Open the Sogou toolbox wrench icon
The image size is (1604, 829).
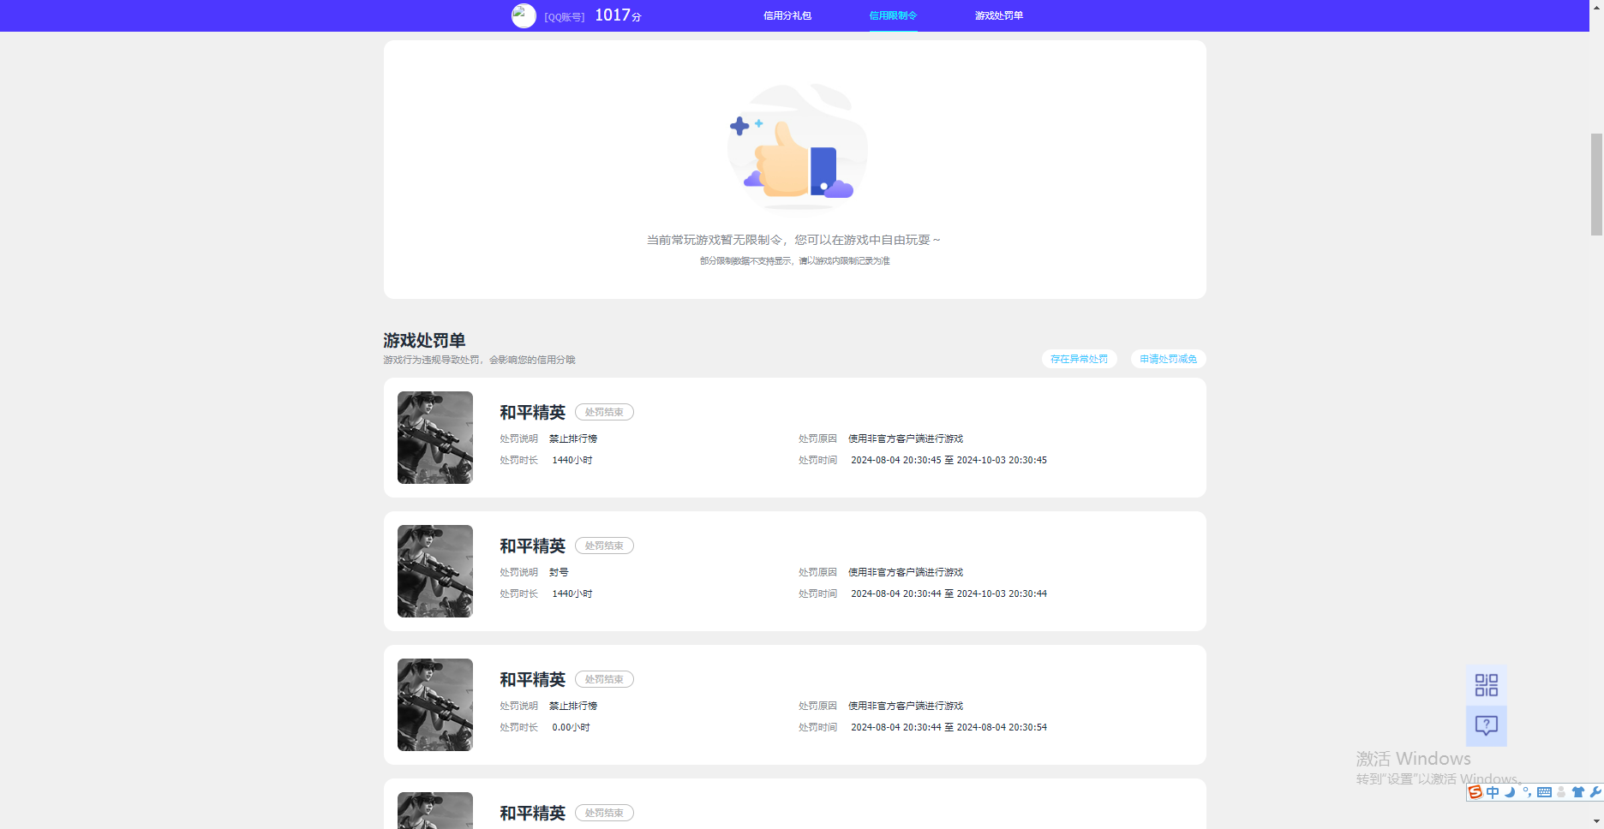point(1595,792)
